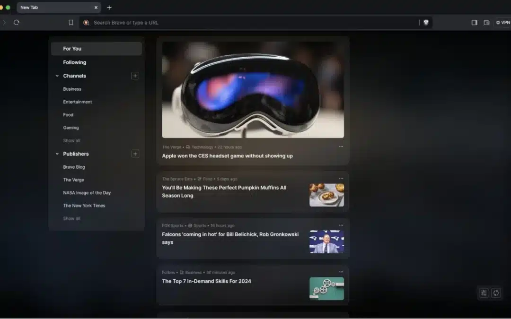511x319 pixels.
Task: Open the Brave Shields lion icon
Action: click(426, 23)
